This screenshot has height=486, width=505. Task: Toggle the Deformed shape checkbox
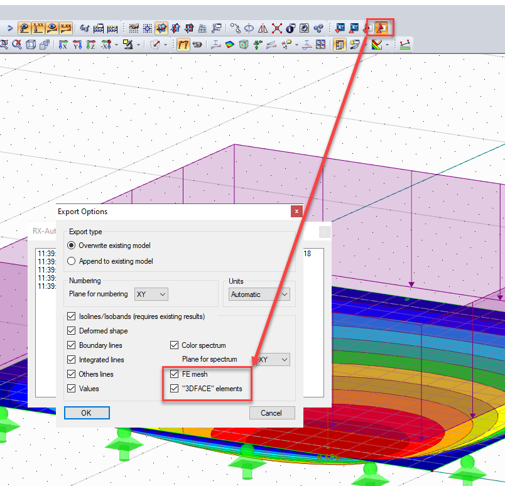71,331
